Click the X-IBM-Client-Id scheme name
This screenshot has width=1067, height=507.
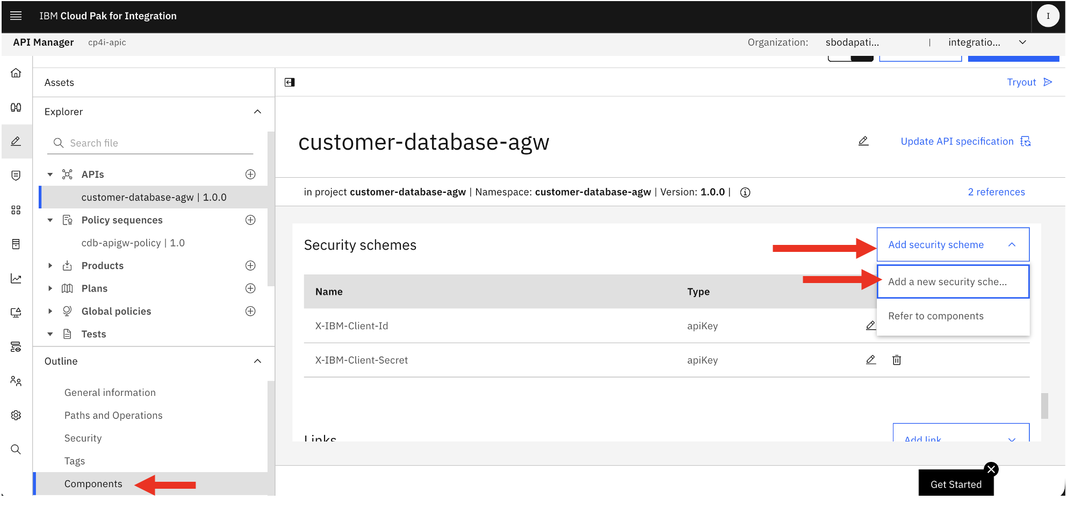pyautogui.click(x=351, y=326)
